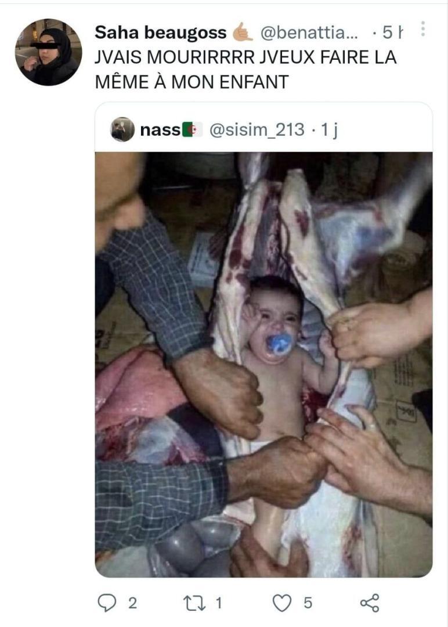Screen dimensions: 448x627
Task: Click the 5 h timestamp of the tweet
Action: (x=393, y=34)
